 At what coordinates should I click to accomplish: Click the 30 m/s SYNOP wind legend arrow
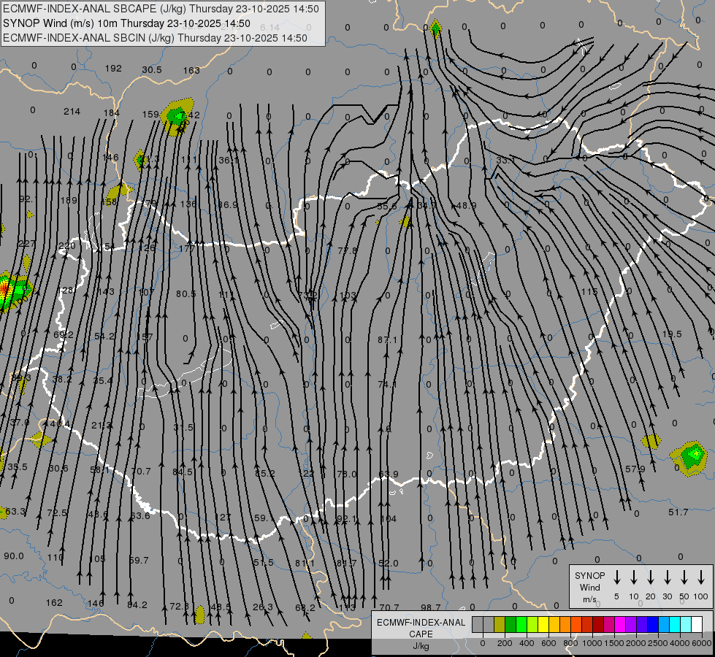click(x=667, y=577)
